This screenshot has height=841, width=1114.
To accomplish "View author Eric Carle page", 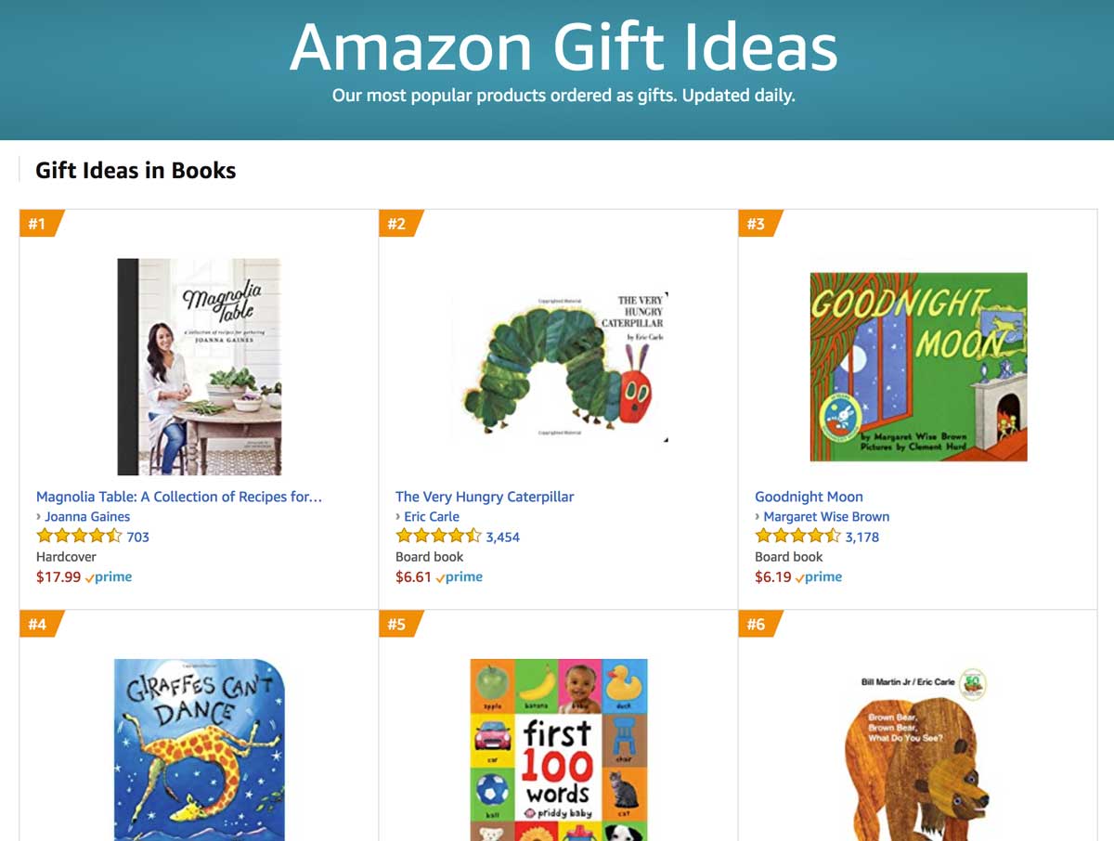I will [x=432, y=517].
